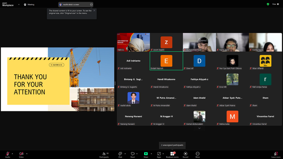
Task: Select naufal abdu participant tile
Action: click(134, 98)
